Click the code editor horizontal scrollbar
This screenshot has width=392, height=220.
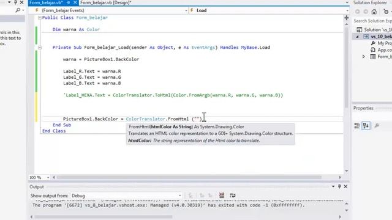[x=189, y=177]
